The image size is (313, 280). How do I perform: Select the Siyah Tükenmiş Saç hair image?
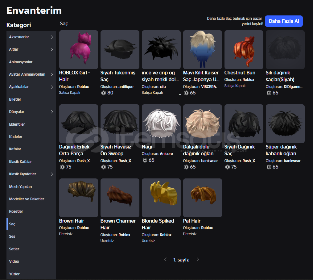click(x=120, y=50)
